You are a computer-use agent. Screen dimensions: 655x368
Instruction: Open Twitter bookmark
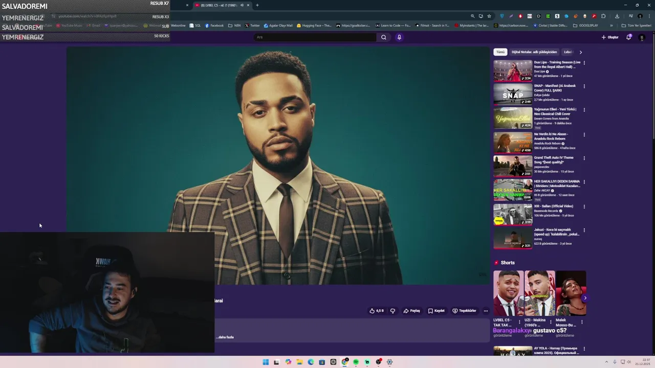coord(252,26)
